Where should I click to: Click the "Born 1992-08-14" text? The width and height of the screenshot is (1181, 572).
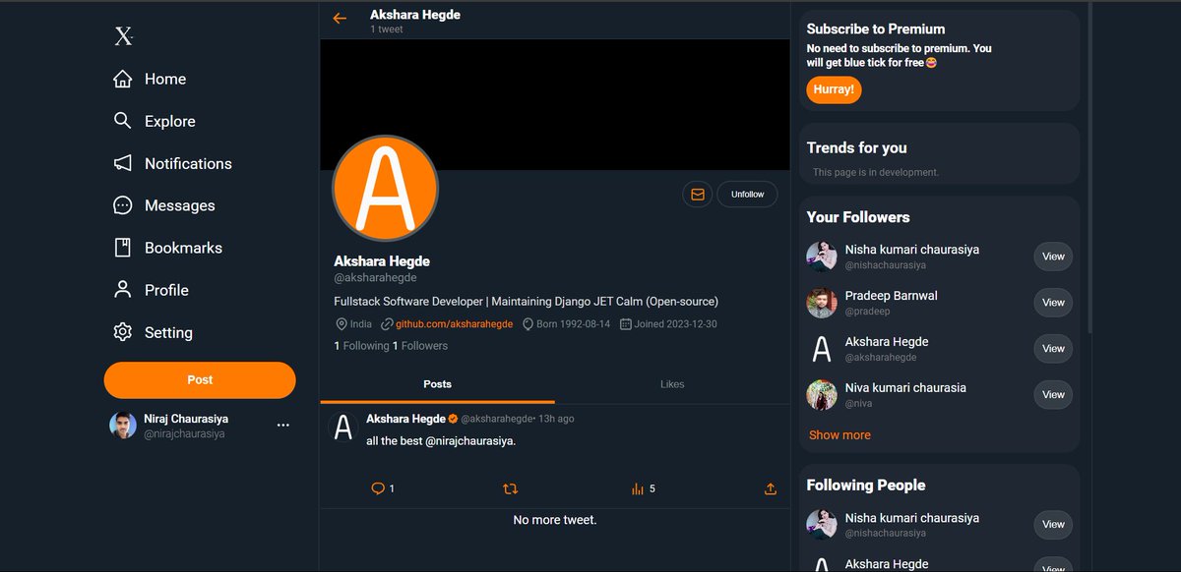pyautogui.click(x=573, y=324)
